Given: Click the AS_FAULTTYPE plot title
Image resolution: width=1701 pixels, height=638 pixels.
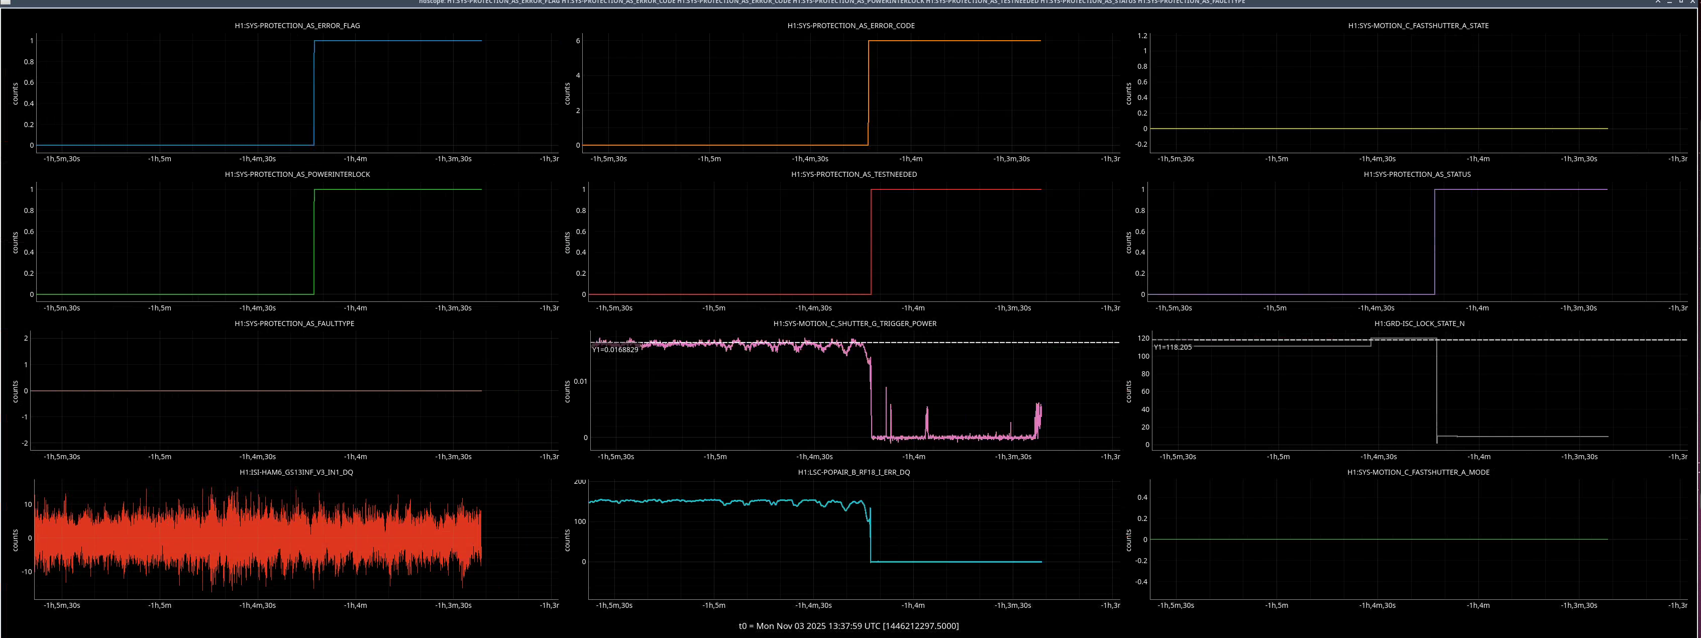Looking at the screenshot, I should [x=294, y=324].
